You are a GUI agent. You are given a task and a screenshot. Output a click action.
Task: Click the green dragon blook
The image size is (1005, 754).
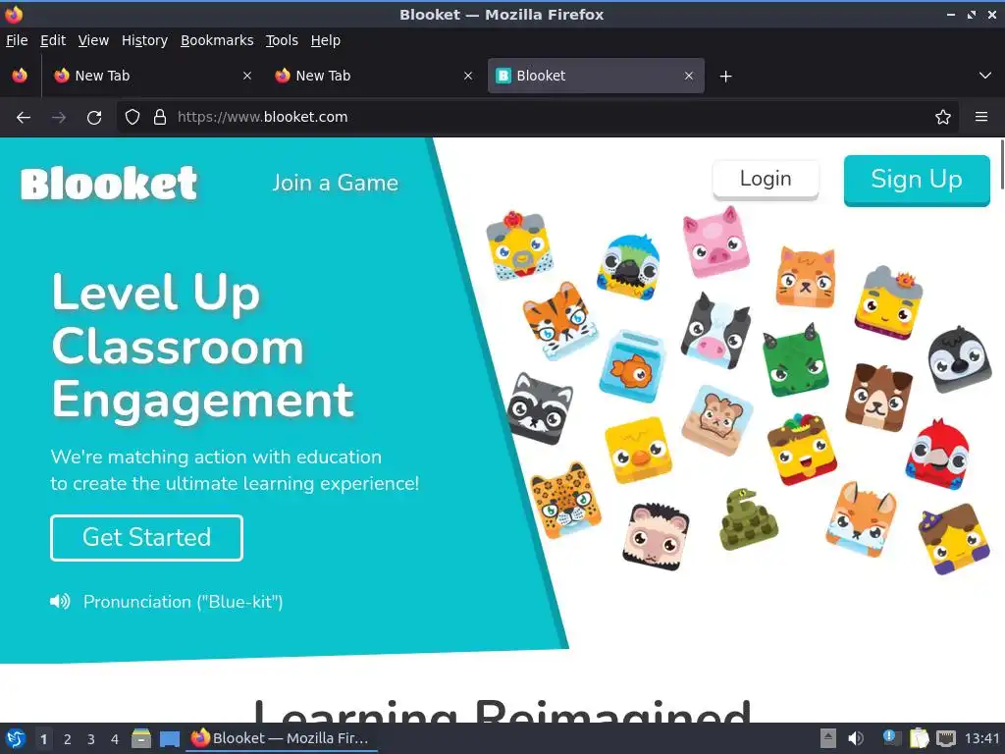(795, 361)
